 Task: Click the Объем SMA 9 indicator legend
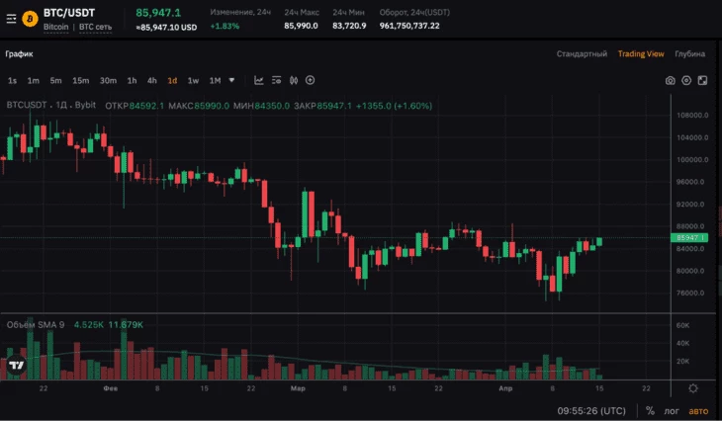point(36,325)
